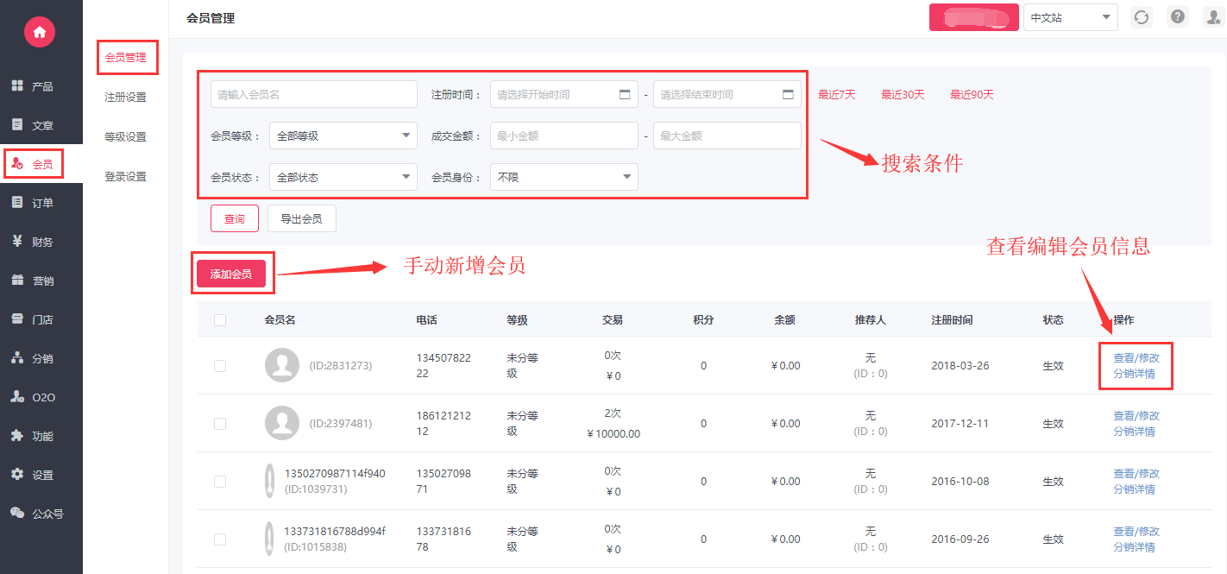
Task: Open the 产品 section icon in sidebar
Action: (x=17, y=86)
